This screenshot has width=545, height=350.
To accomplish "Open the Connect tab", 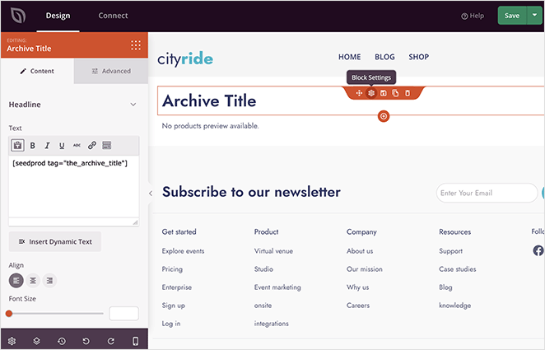I will (113, 16).
